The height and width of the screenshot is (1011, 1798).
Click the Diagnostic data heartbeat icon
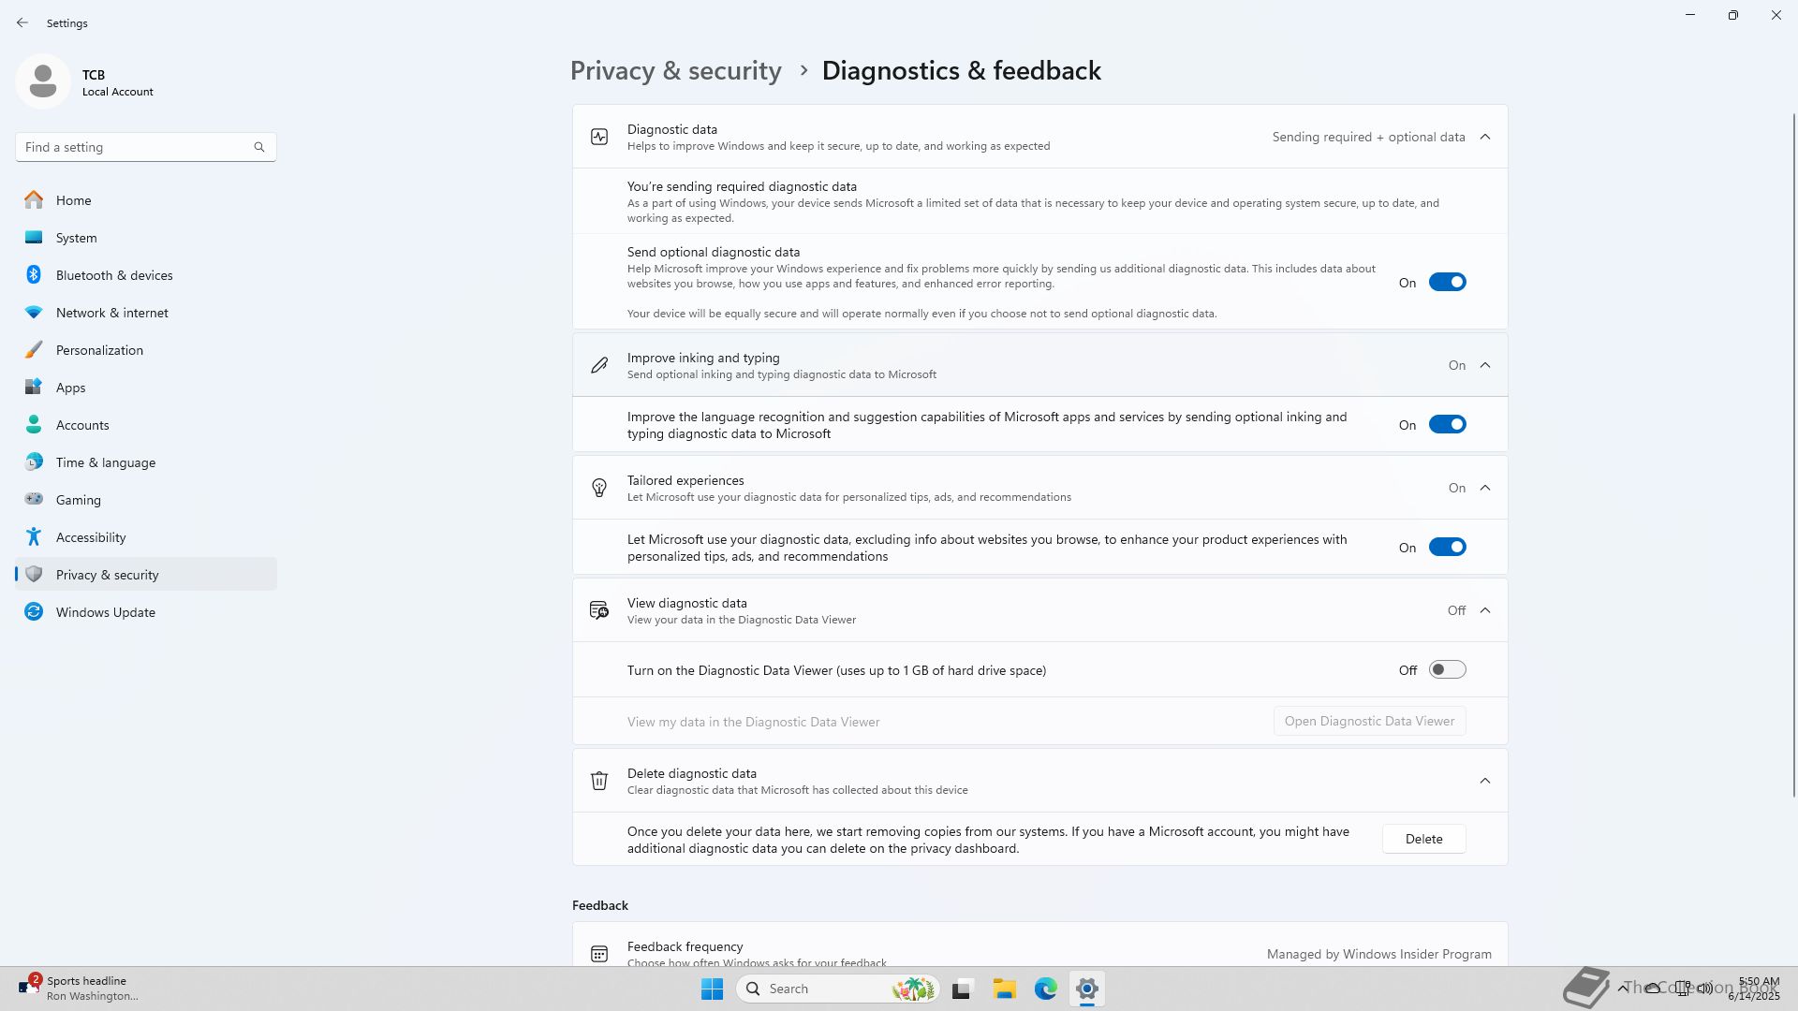click(x=599, y=137)
